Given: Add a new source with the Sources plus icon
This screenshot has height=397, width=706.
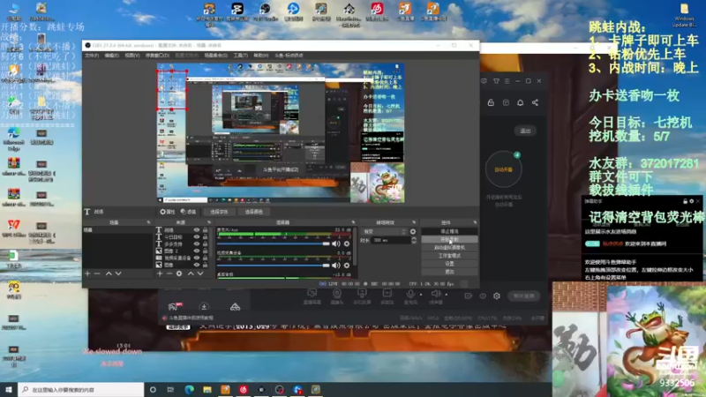Looking at the screenshot, I should [160, 273].
